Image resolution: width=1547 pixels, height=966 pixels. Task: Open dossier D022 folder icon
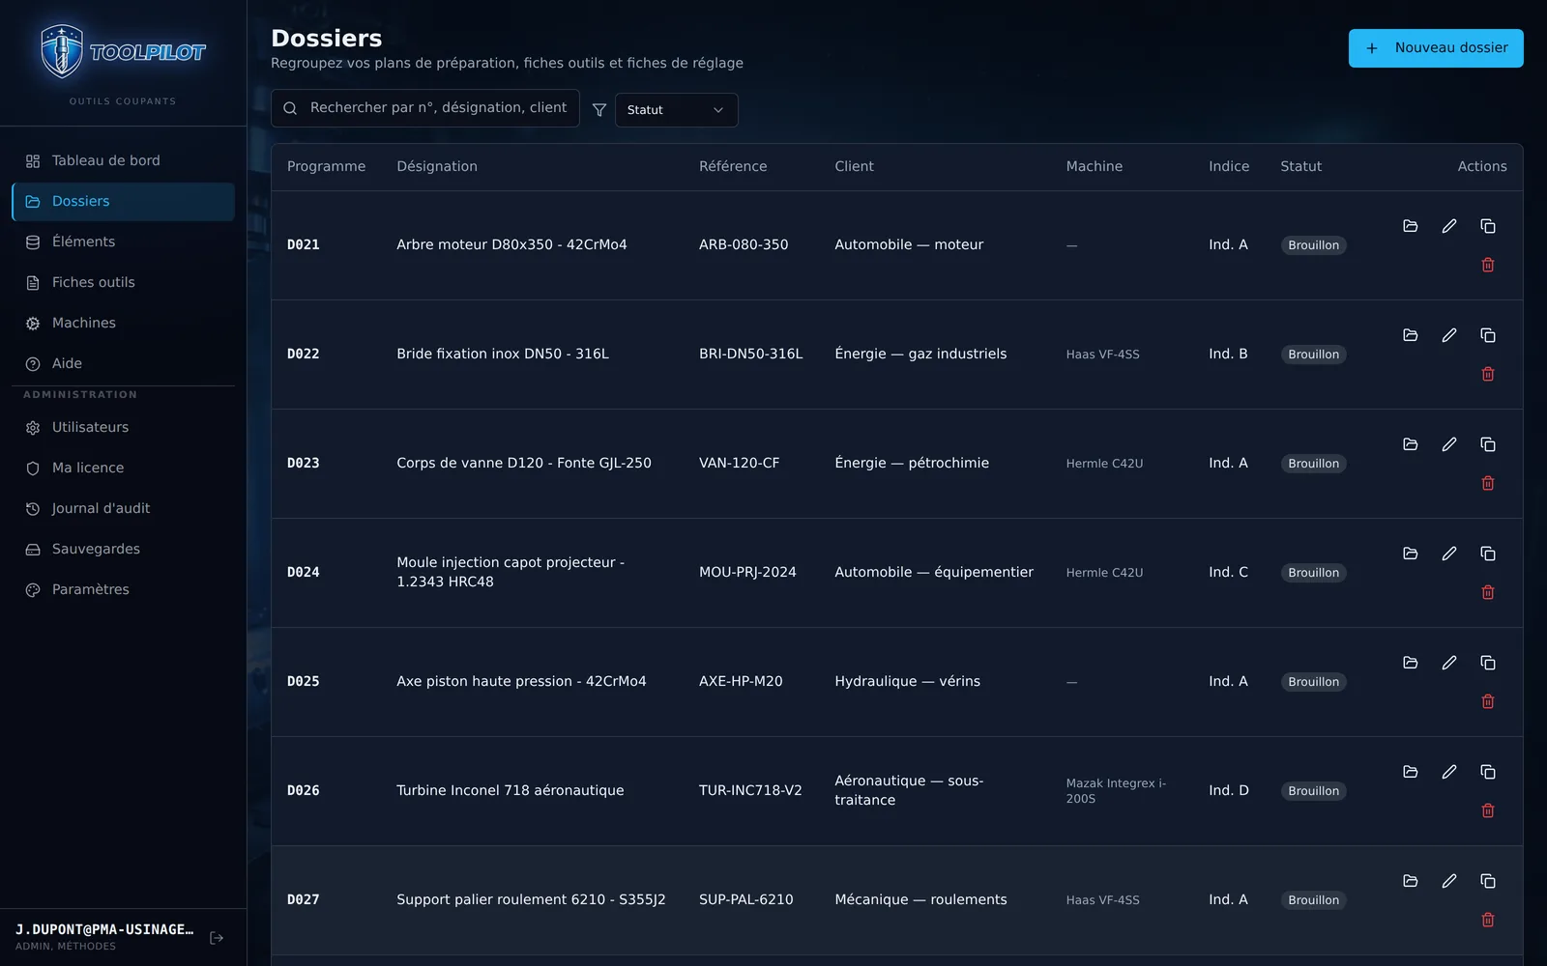pos(1411,335)
